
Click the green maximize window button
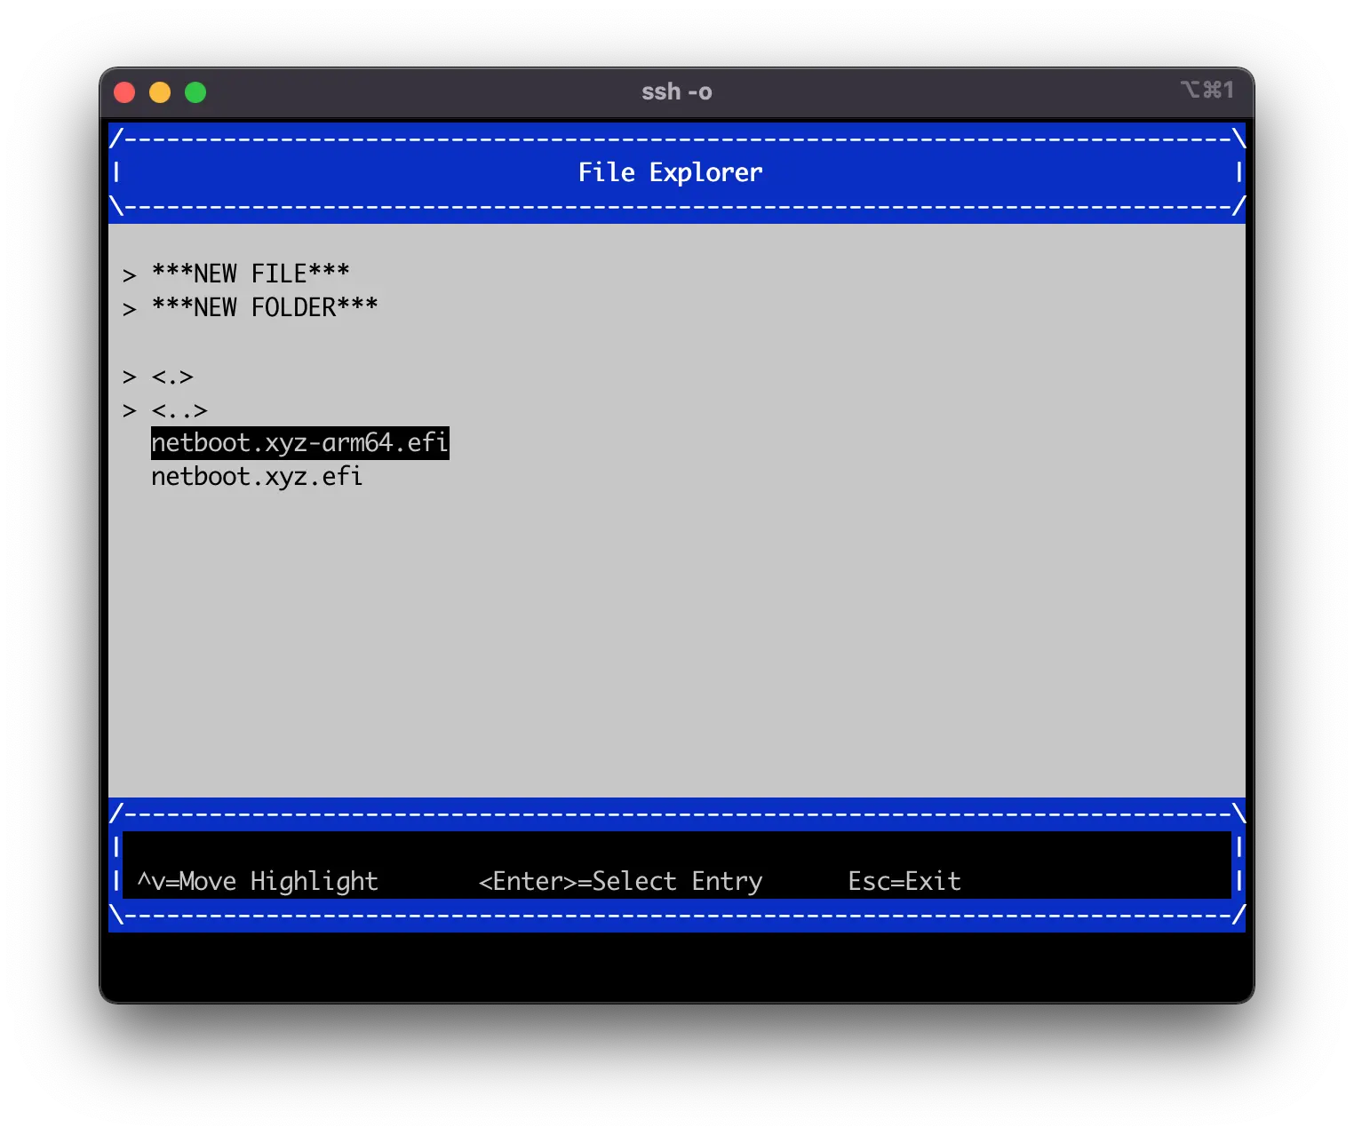point(195,92)
